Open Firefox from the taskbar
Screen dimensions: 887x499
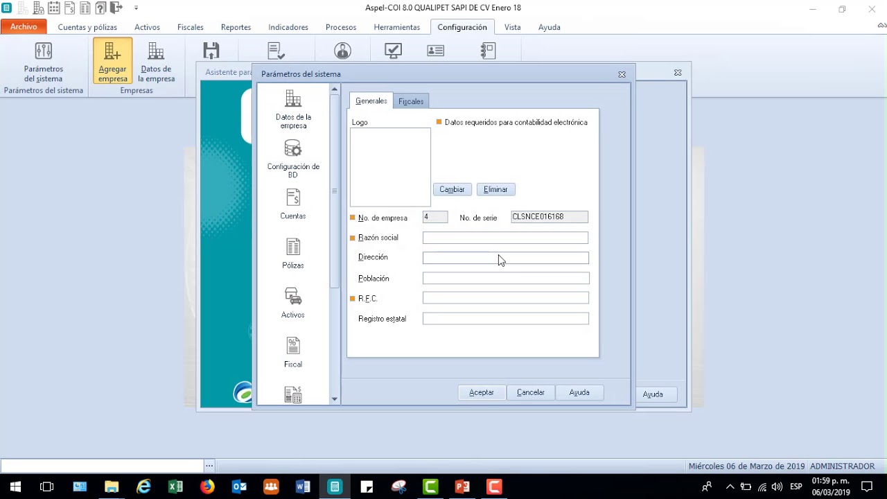click(207, 487)
